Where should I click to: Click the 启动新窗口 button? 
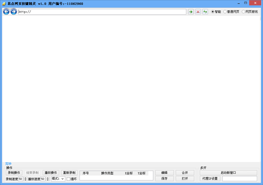[228, 172]
